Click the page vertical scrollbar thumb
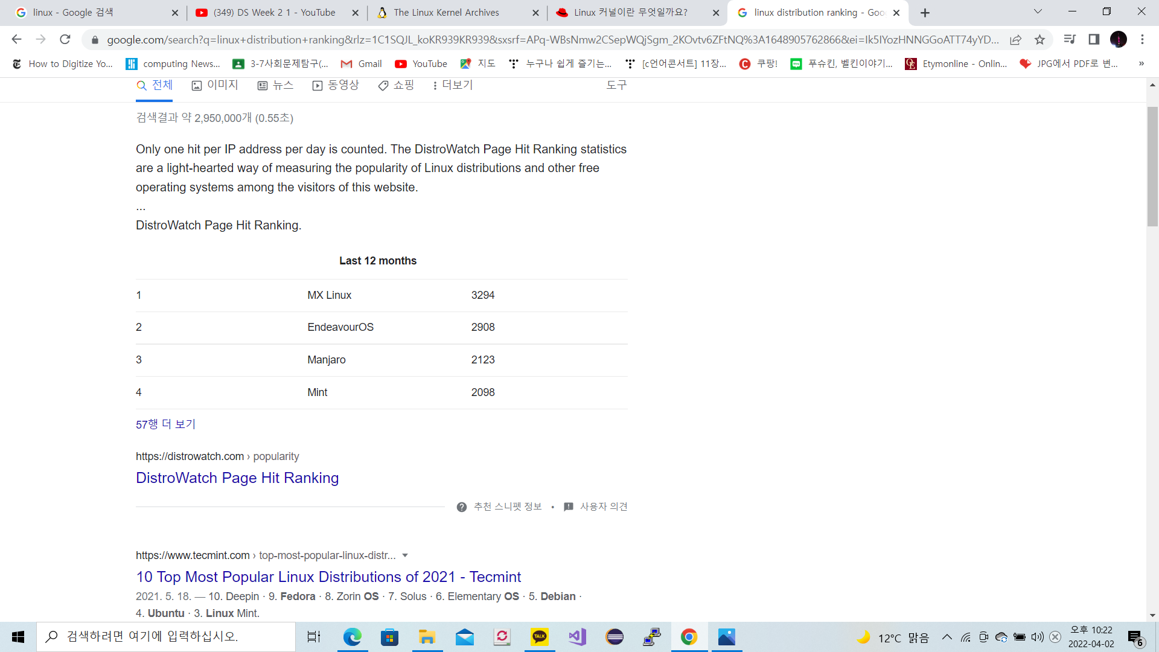This screenshot has width=1159, height=652. [1152, 167]
